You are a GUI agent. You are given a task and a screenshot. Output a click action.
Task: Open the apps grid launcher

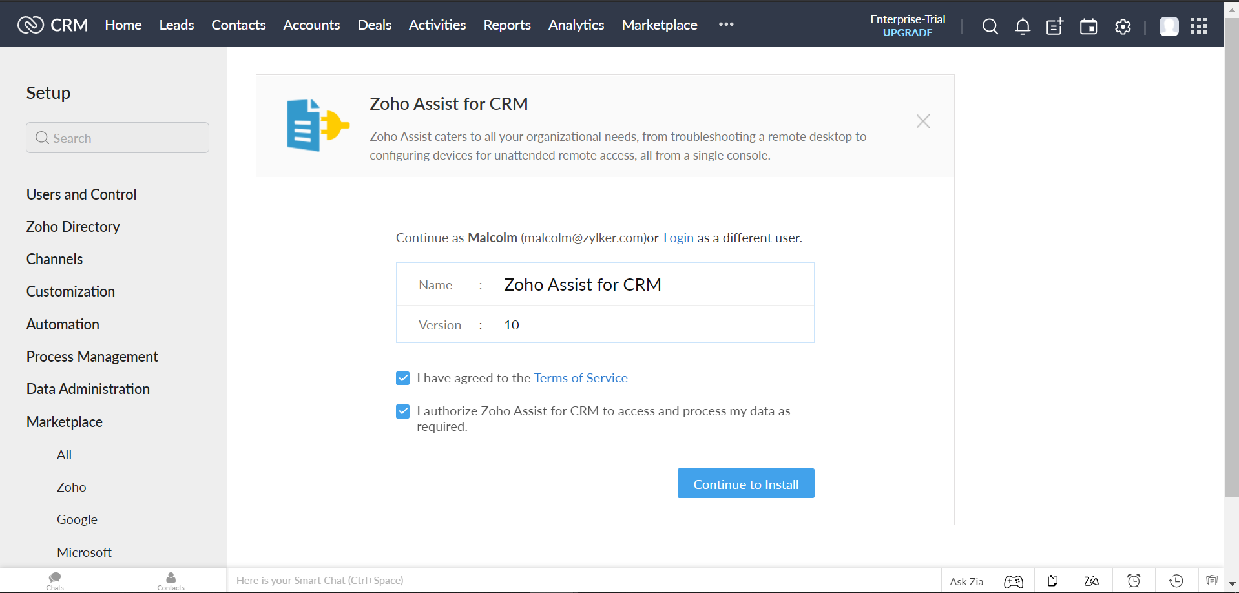point(1199,26)
